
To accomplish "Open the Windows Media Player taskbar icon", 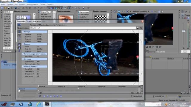I will [21, 104].
